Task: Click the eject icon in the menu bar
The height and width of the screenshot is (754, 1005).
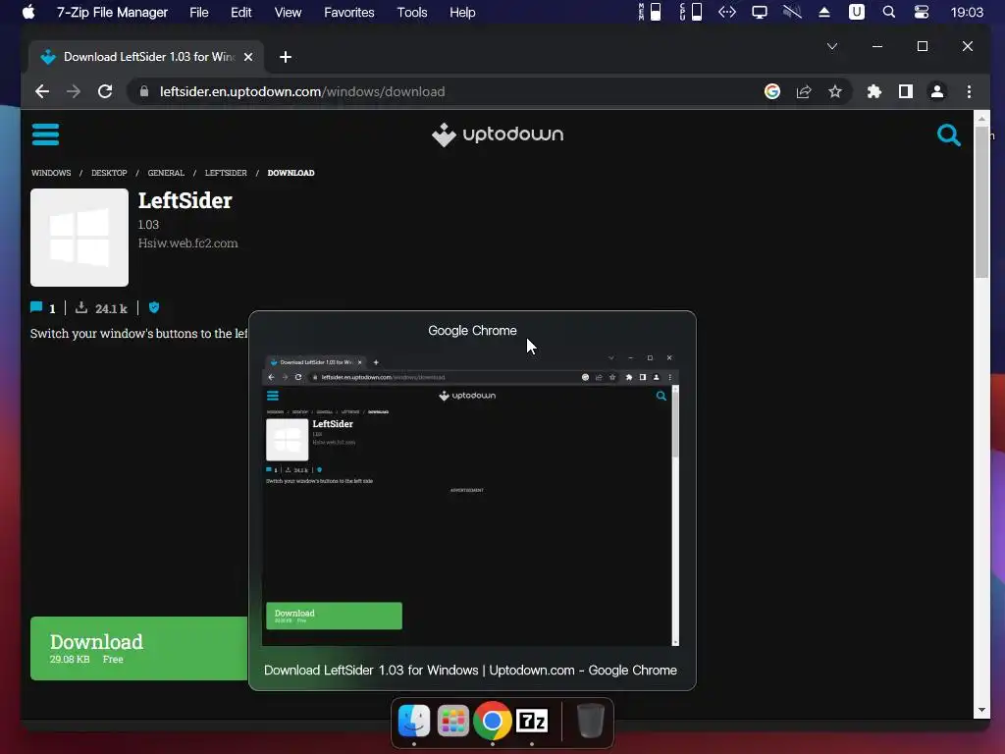Action: click(x=824, y=12)
